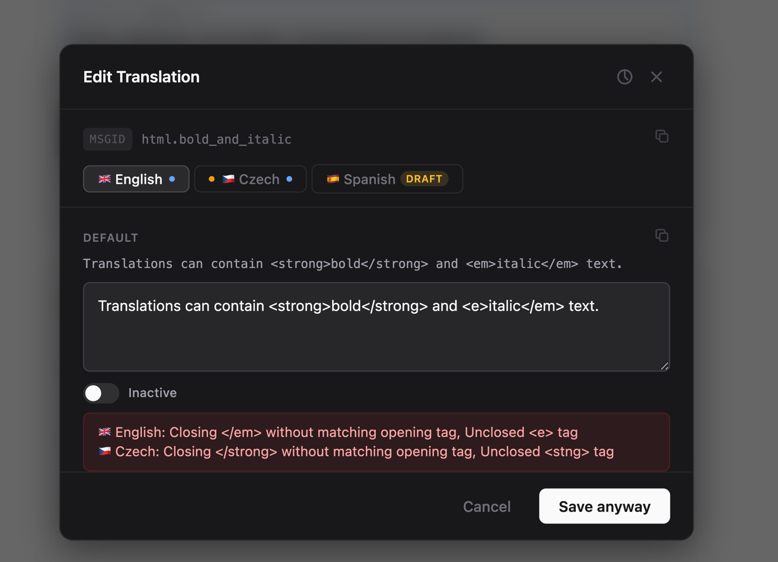Click the DEFAULT section label
778x562 pixels.
tap(111, 238)
